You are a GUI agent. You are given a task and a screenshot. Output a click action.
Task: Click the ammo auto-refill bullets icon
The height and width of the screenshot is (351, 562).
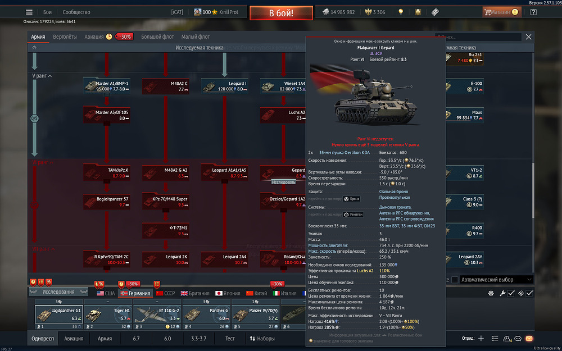click(x=520, y=293)
